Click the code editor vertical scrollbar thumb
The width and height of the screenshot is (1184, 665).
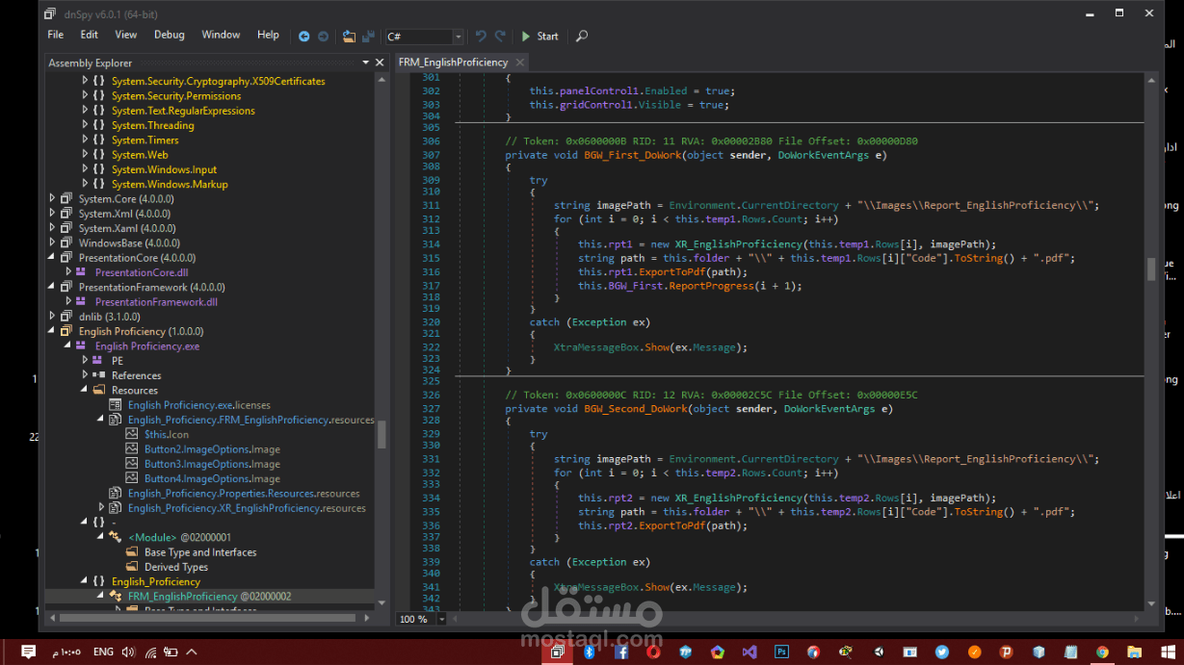coord(1151,269)
